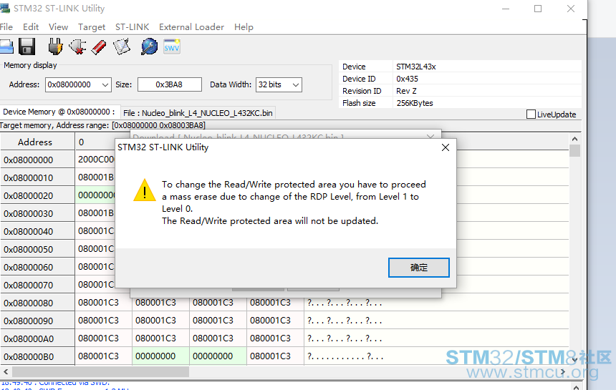Open the Data Width dropdown
Viewport: 616px width, 390px height.
point(295,84)
